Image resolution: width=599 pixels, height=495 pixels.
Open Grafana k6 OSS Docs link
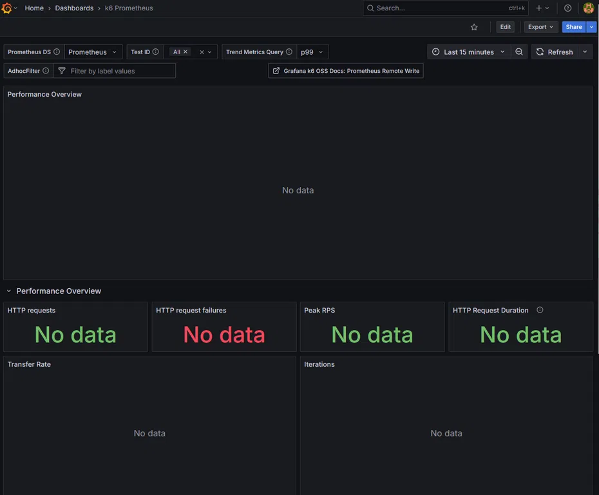click(346, 71)
